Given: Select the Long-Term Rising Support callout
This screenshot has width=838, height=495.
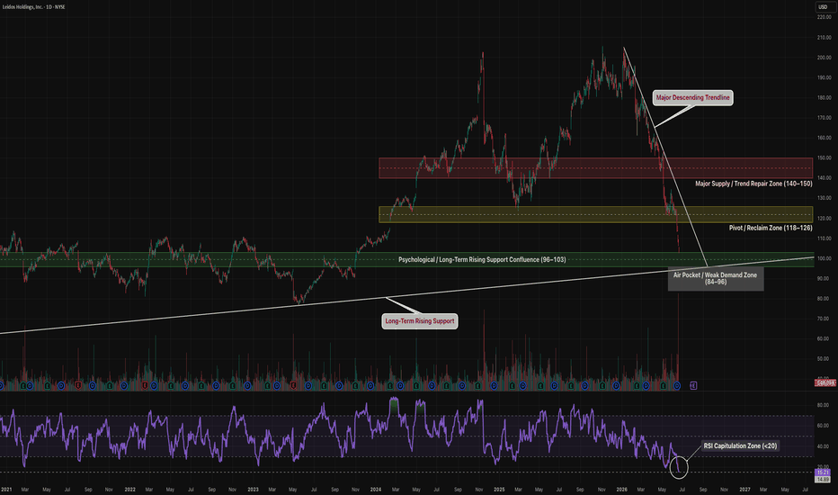Looking at the screenshot, I should pyautogui.click(x=420, y=321).
